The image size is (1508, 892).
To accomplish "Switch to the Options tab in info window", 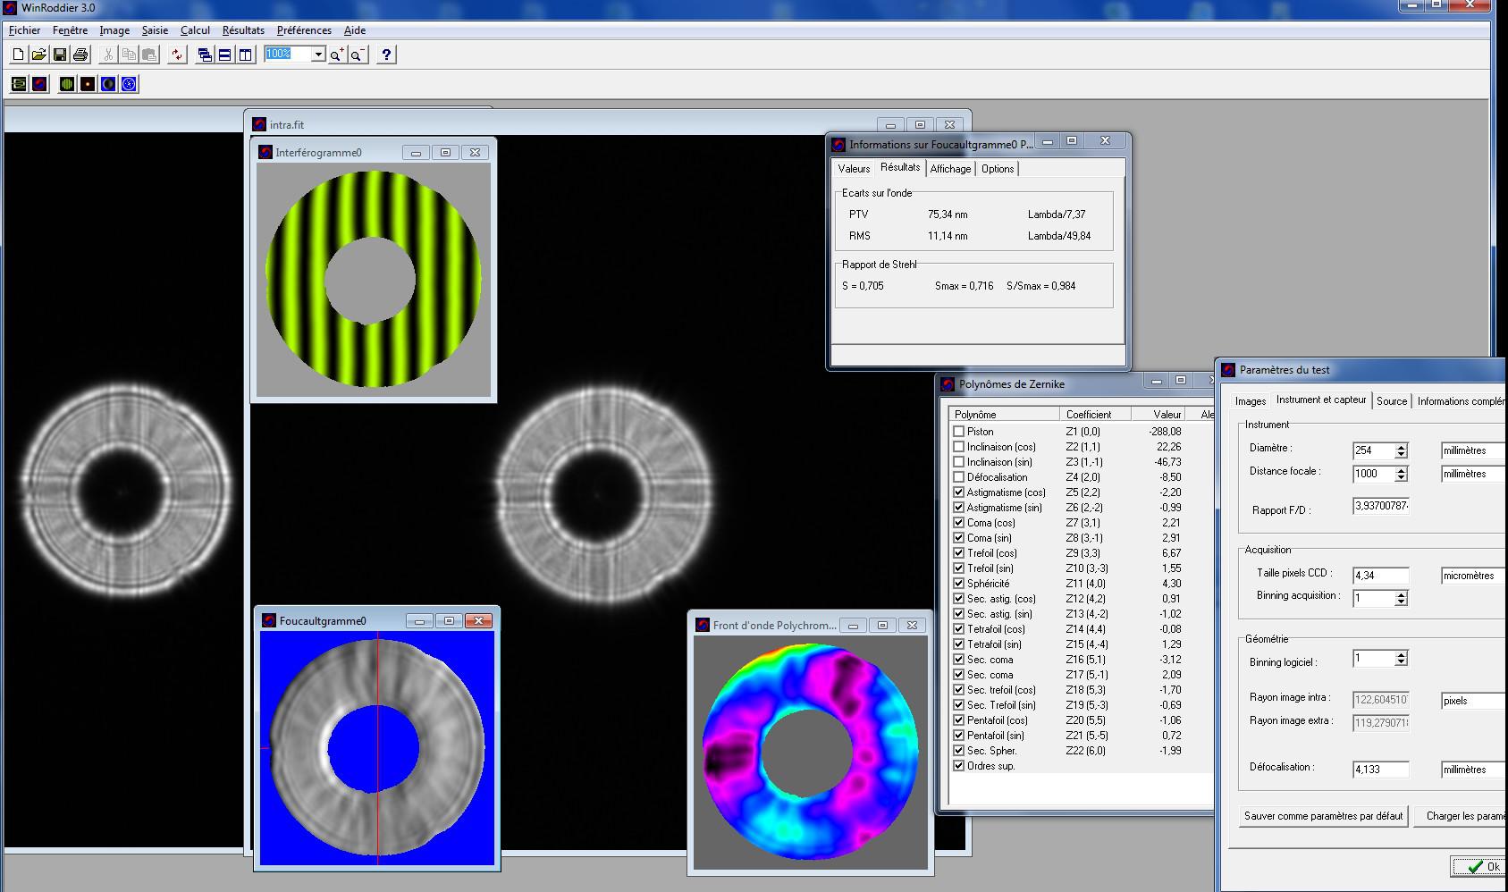I will pos(998,169).
